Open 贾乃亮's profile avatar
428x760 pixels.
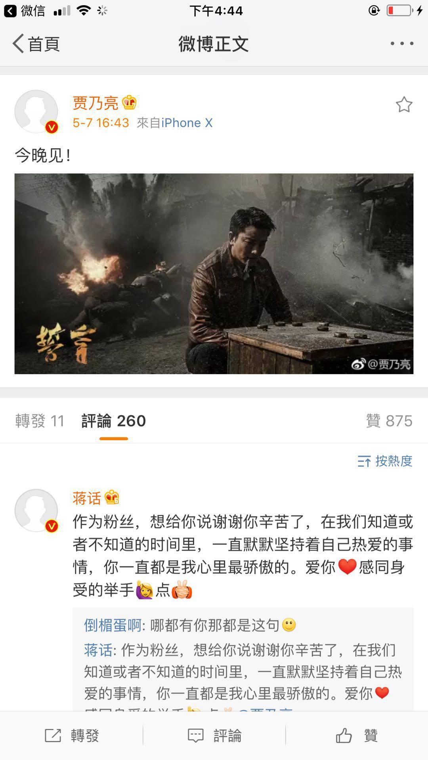36,112
